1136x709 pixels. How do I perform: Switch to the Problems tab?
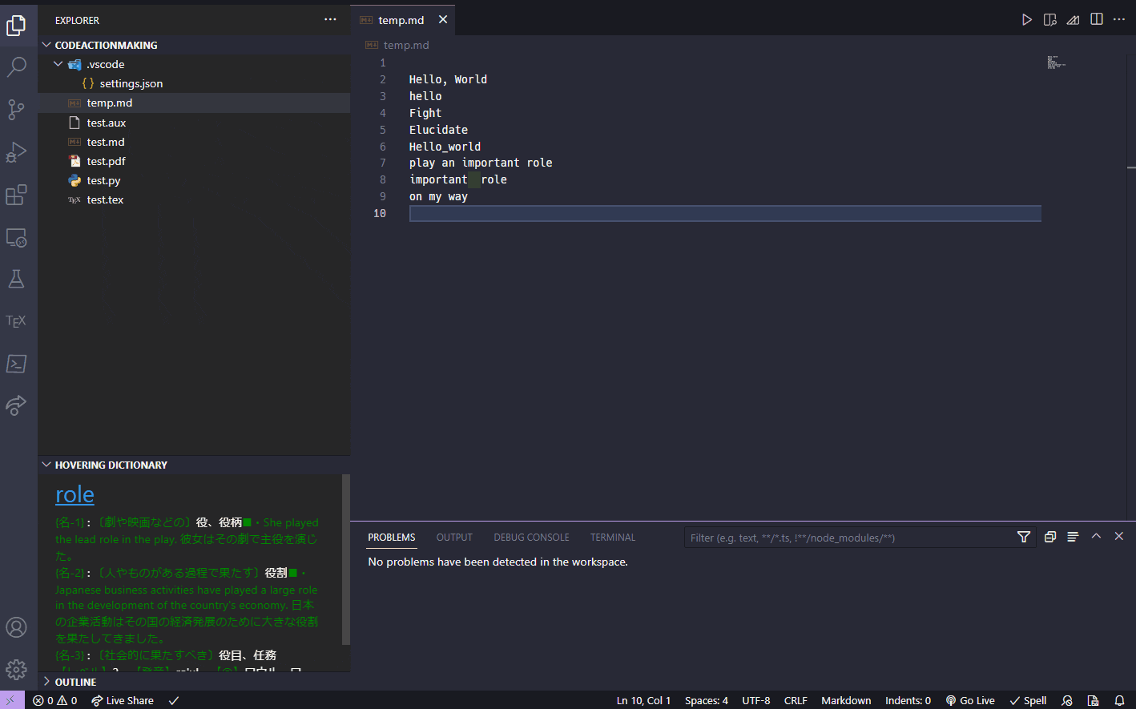392,537
